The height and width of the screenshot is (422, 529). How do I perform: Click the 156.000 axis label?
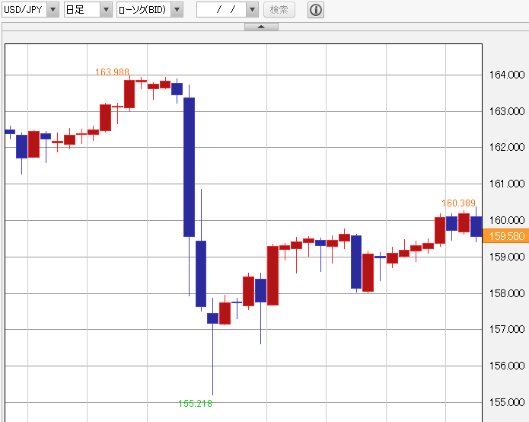click(x=507, y=366)
